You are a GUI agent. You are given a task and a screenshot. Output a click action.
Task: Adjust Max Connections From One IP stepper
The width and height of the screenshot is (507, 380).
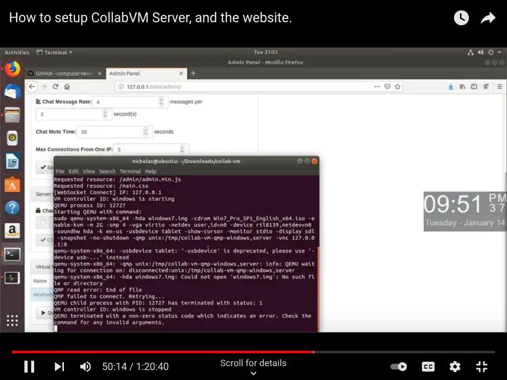pos(182,149)
